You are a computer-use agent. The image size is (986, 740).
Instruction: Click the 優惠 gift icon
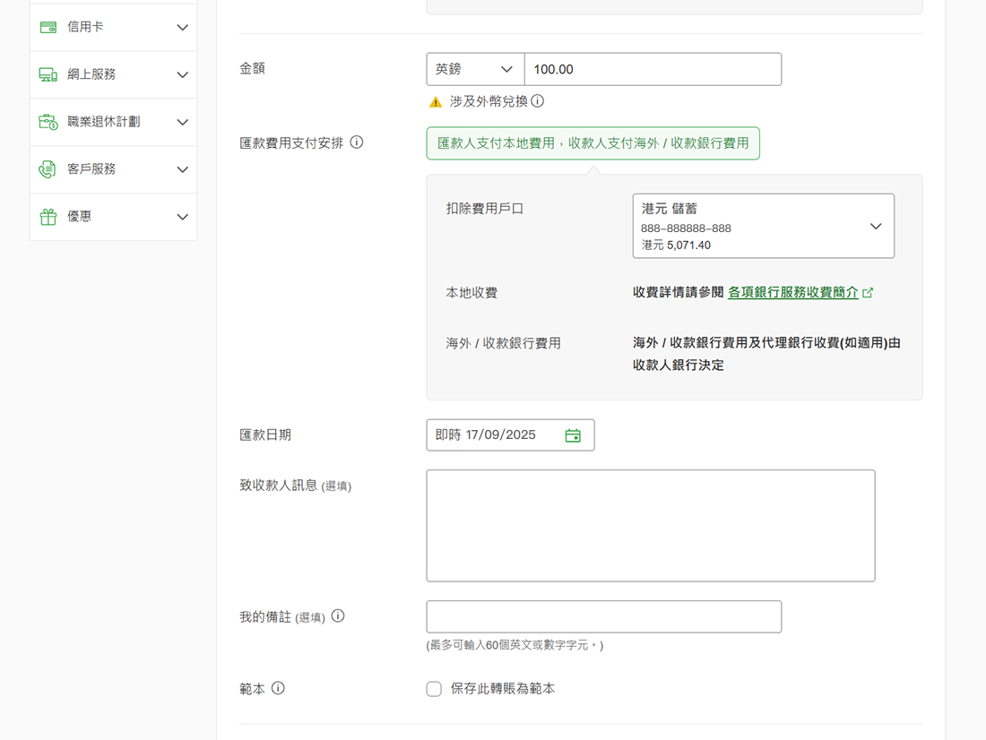(48, 217)
